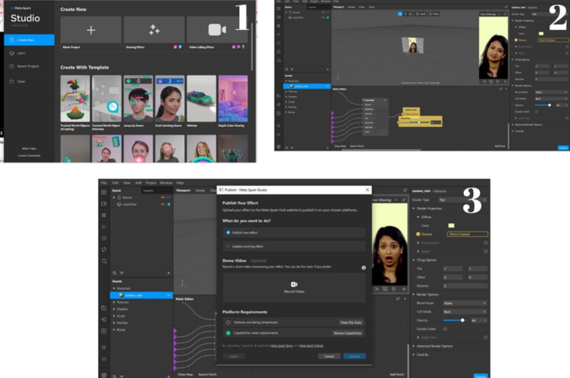This screenshot has height=378, width=570.
Task: Open the Project menu in editor behind Publish dialog
Action: coord(151,183)
